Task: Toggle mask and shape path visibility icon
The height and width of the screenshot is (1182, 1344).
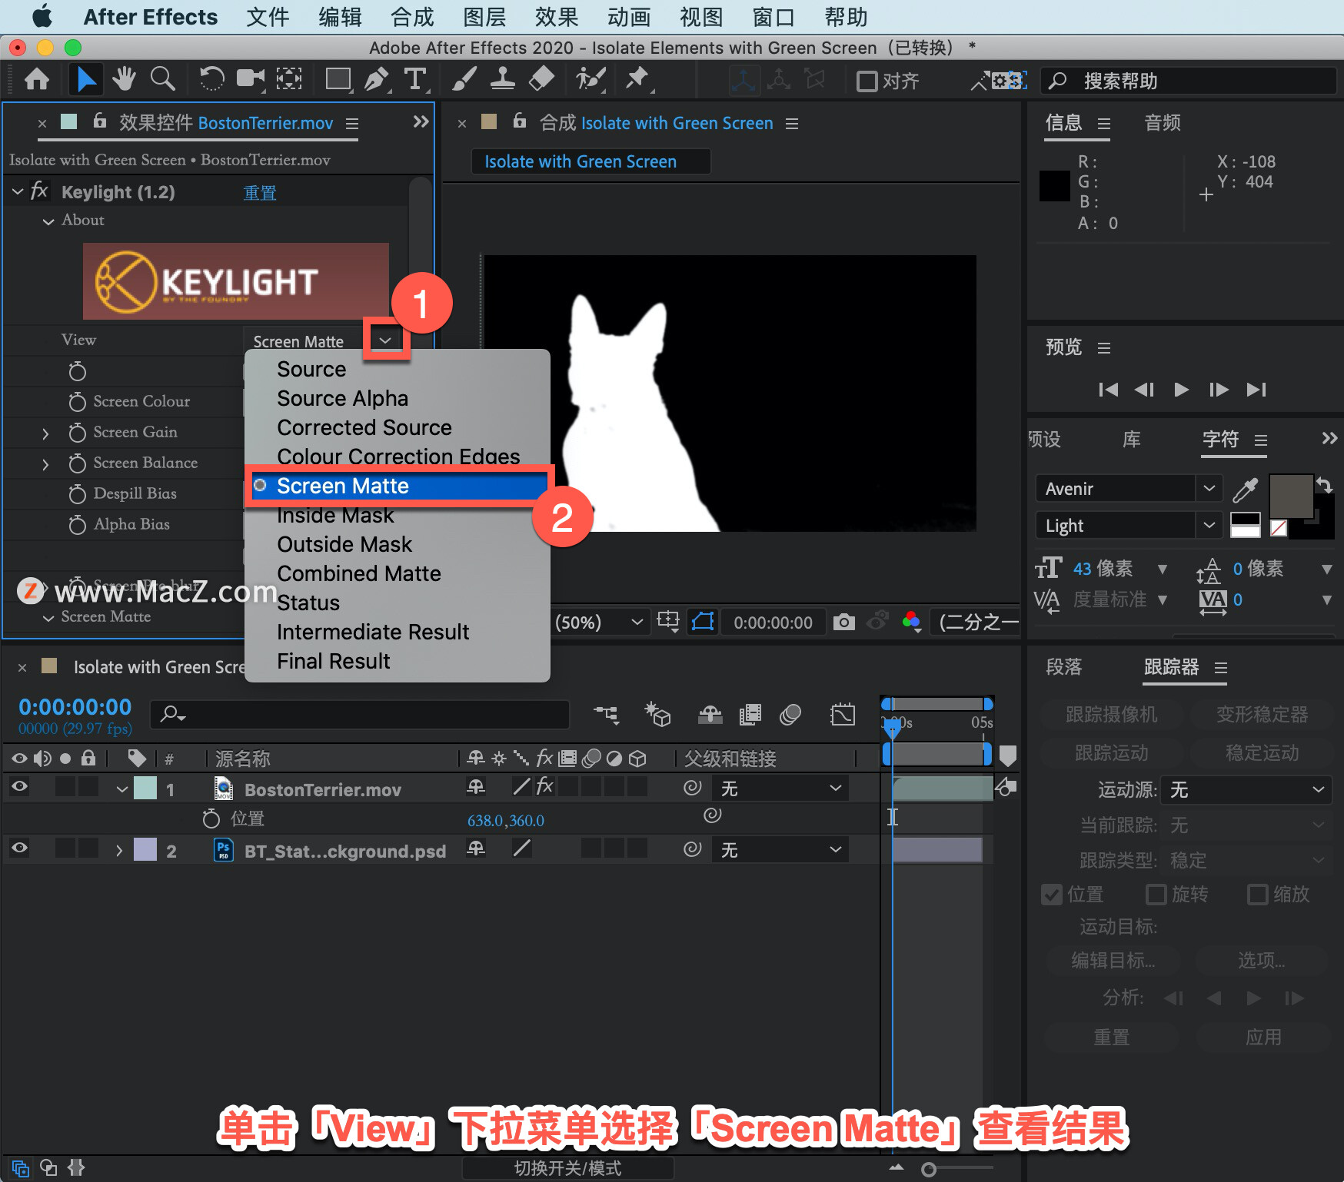Action: (x=703, y=621)
